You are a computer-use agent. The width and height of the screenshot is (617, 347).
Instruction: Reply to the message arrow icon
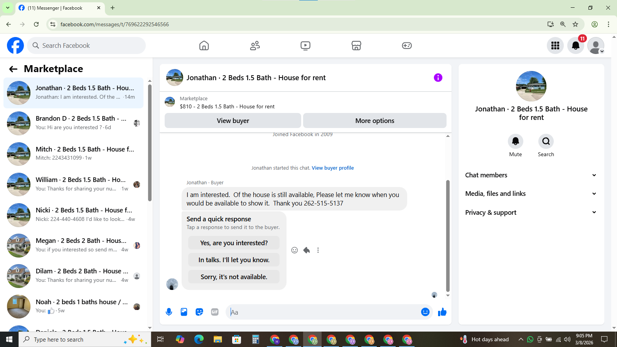(307, 250)
